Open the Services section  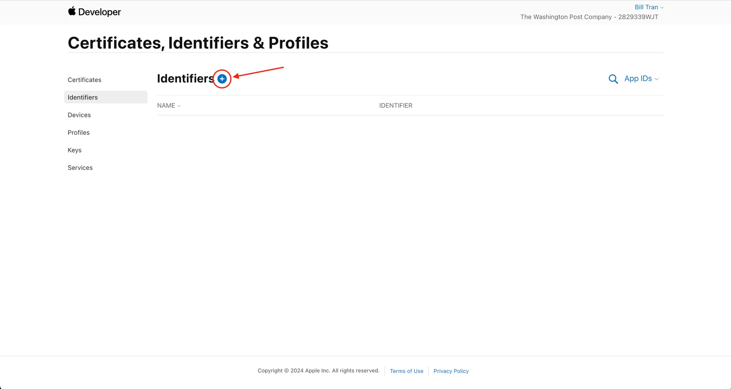(80, 168)
